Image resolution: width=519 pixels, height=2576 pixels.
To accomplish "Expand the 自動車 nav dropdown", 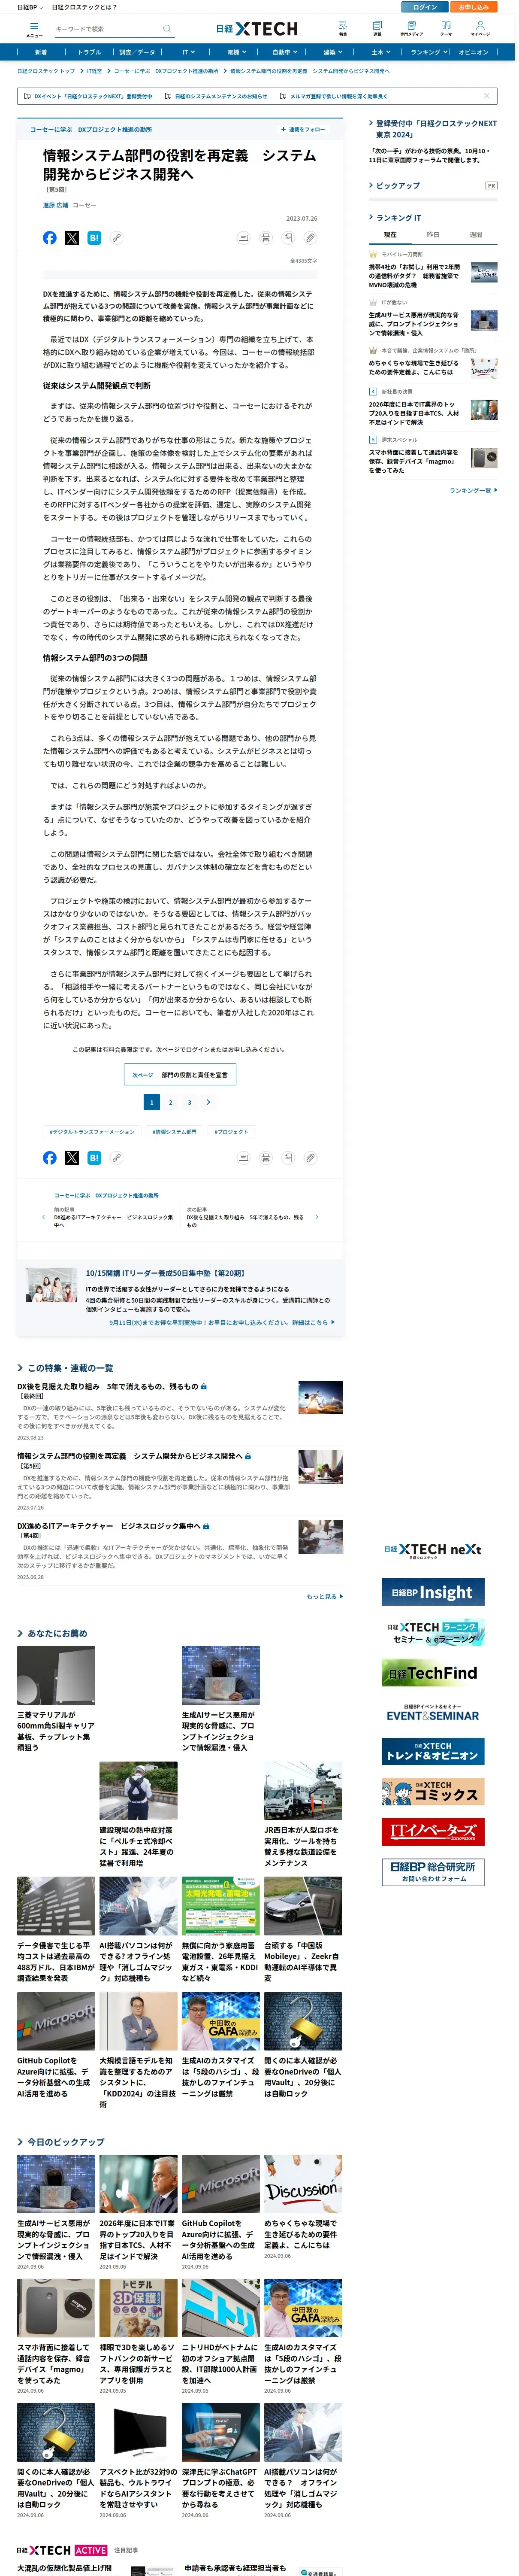I will [x=285, y=52].
